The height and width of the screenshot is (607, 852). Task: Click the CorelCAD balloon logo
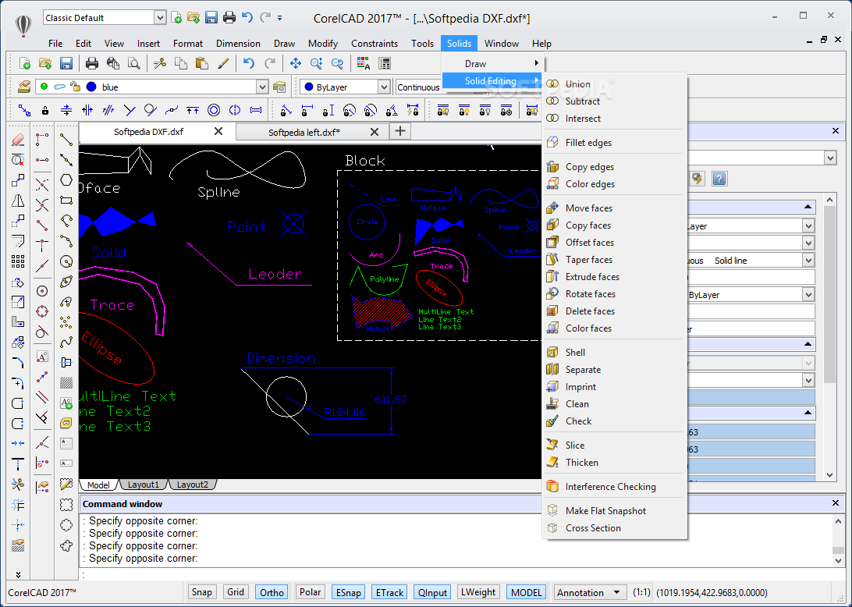click(23, 25)
